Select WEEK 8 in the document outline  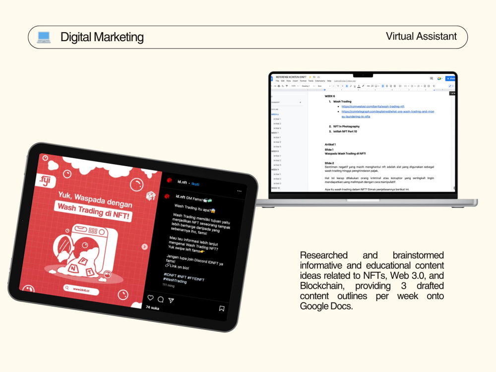pos(275,151)
